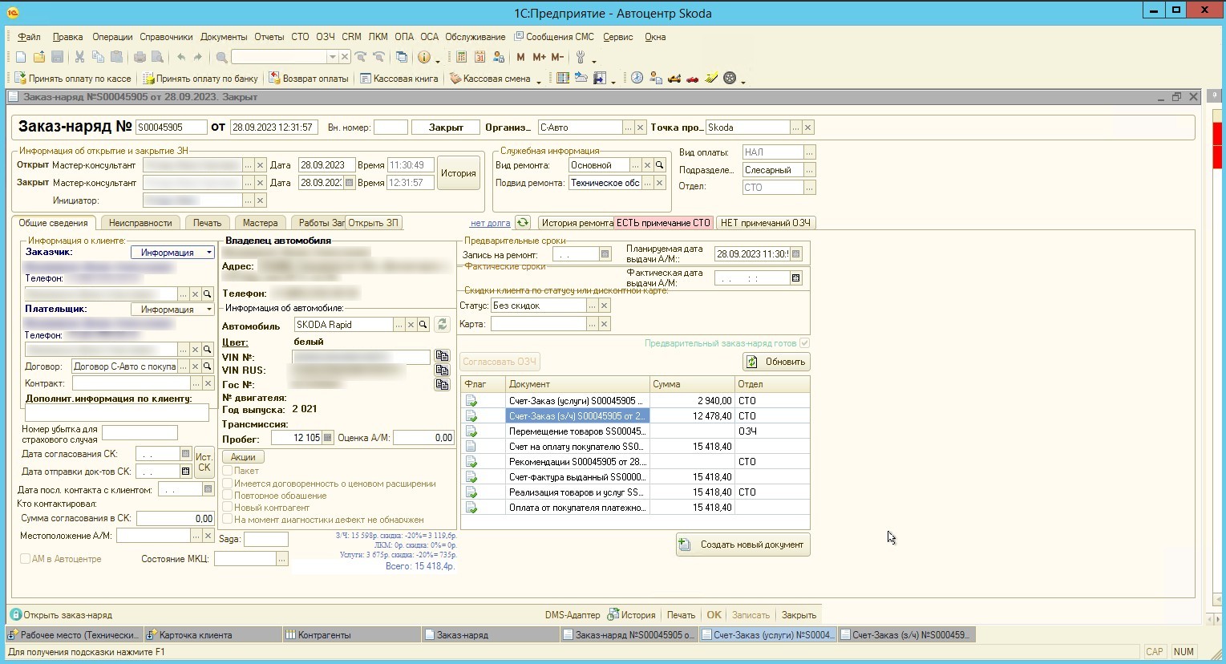Select the 'Реализация товаров и услуг' document row
The width and height of the screenshot is (1226, 664).
(x=577, y=492)
